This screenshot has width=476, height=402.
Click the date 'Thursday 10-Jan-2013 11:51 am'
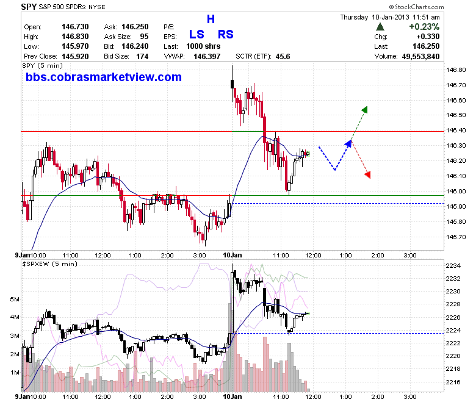click(389, 17)
